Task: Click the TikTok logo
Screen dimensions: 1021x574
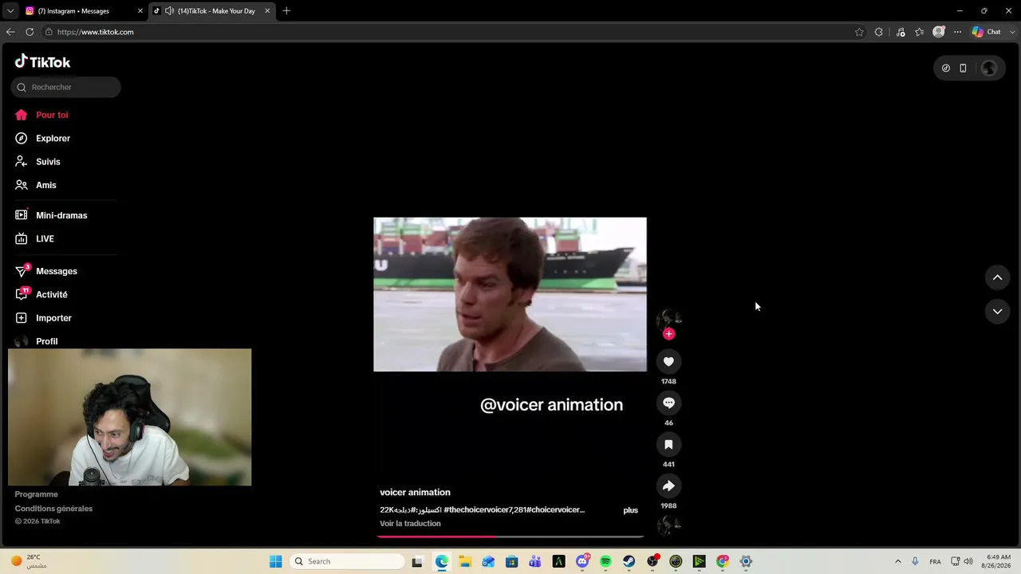Action: pyautogui.click(x=43, y=62)
